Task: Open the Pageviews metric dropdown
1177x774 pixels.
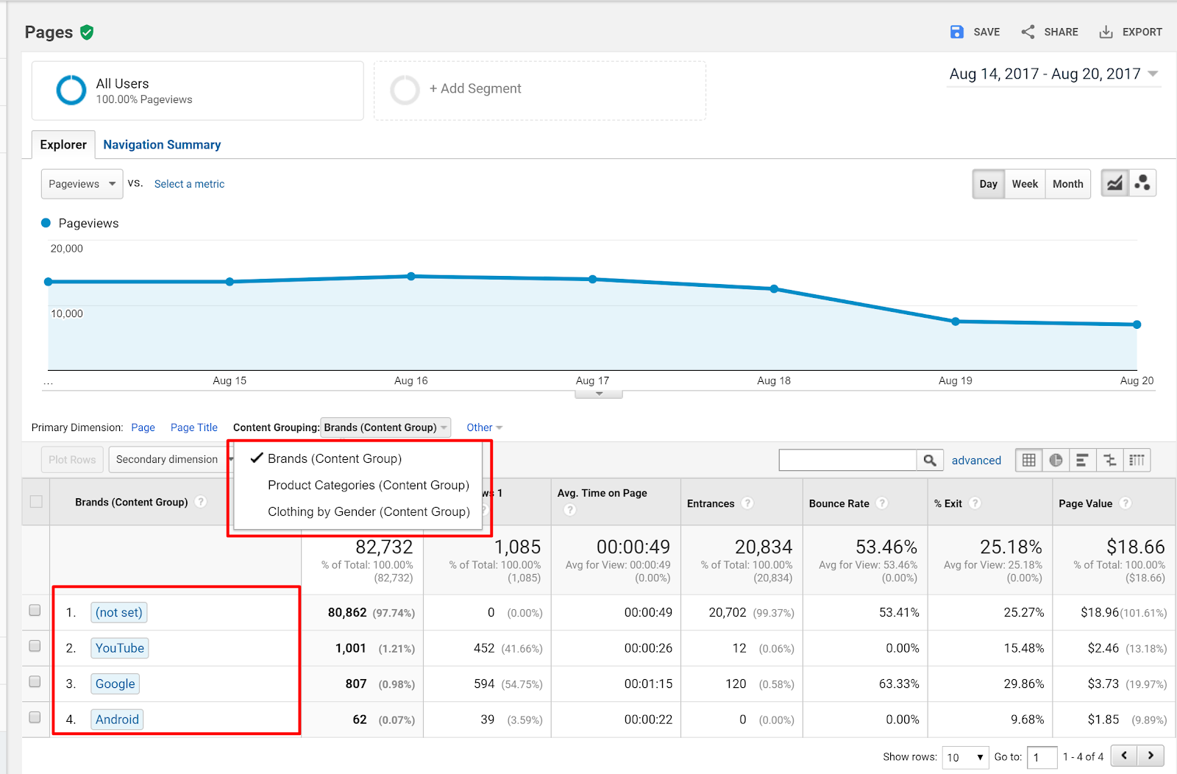Action: point(82,184)
